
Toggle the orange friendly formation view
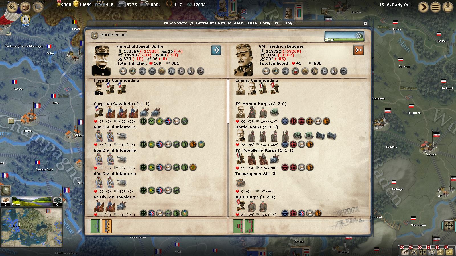(x=107, y=226)
